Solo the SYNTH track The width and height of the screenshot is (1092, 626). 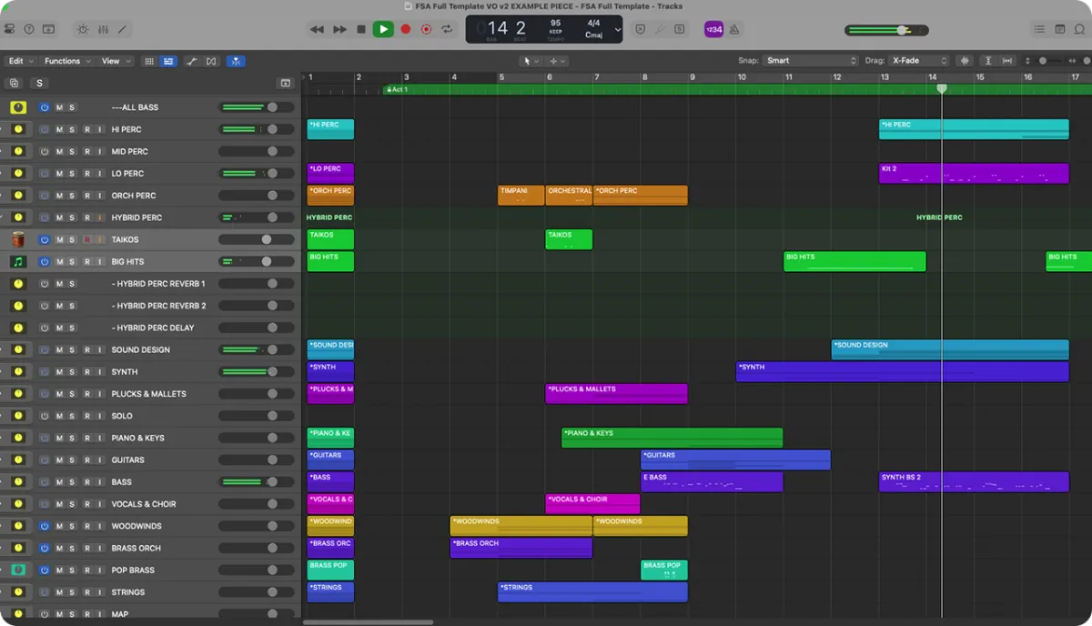72,372
